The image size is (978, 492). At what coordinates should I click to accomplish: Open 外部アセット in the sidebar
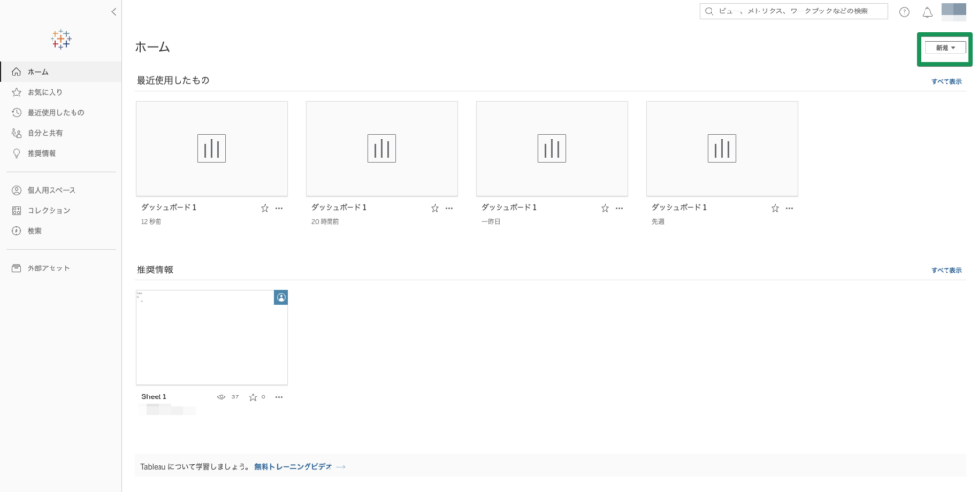click(x=48, y=268)
